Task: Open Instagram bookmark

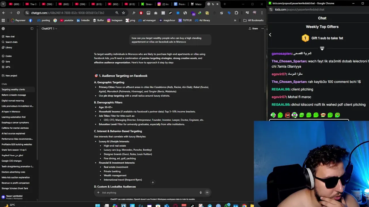Action: click(115, 20)
